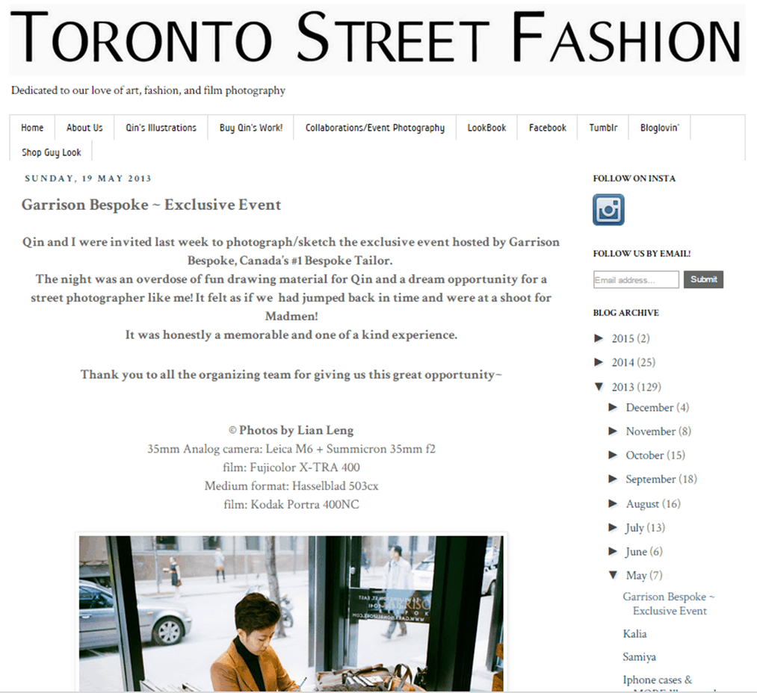Expand July archive arrow
This screenshot has width=757, height=693.
pyautogui.click(x=613, y=527)
